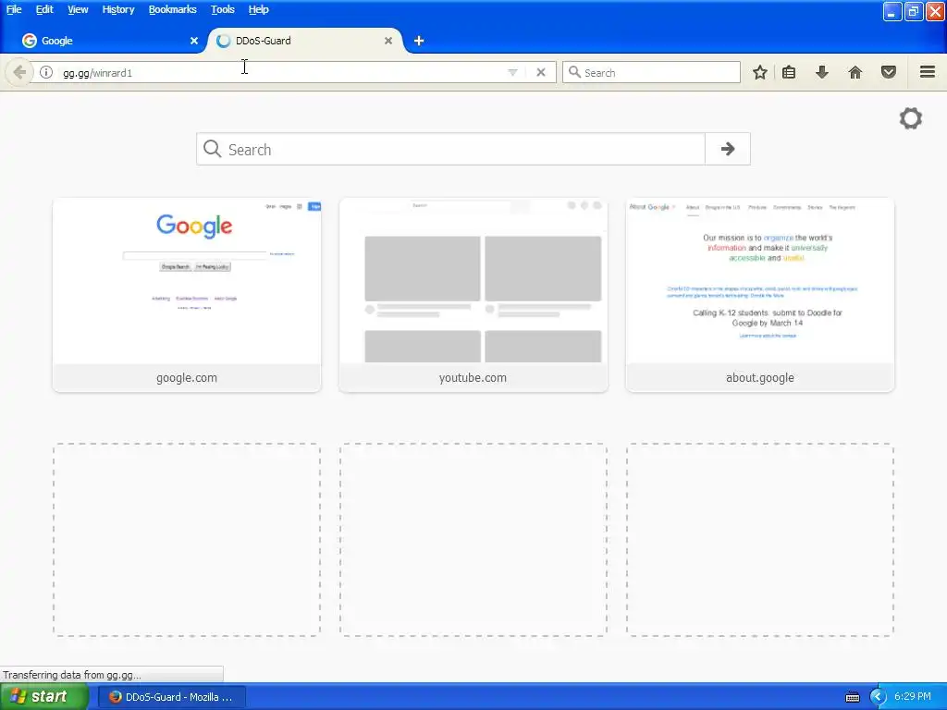The width and height of the screenshot is (947, 710).
Task: Click the magnifier icon in page search box
Action: click(x=212, y=149)
